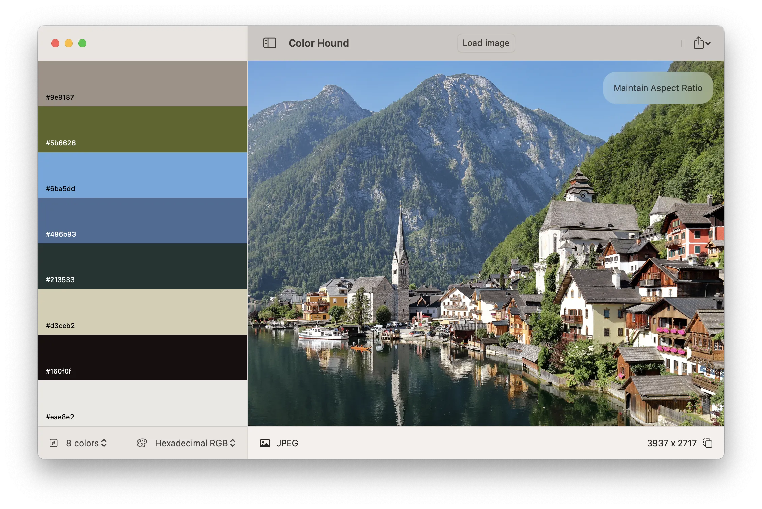This screenshot has width=762, height=509.
Task: Toggle the sidebar panel icon
Action: tap(269, 43)
